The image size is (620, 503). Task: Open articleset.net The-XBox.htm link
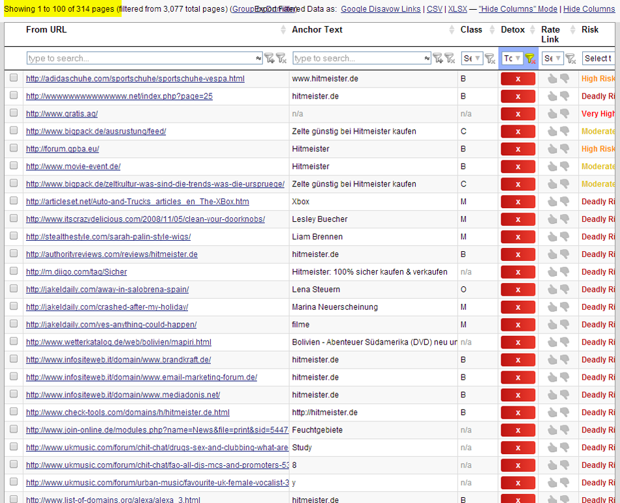pos(138,202)
